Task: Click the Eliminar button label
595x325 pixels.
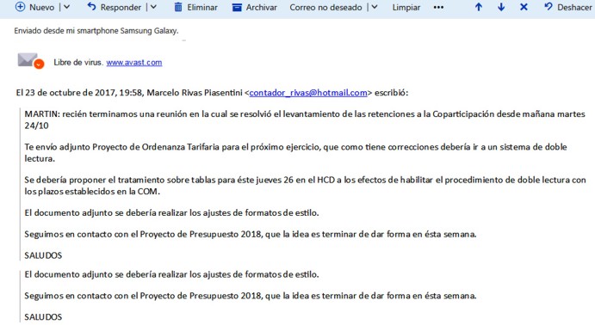Action: point(202,7)
